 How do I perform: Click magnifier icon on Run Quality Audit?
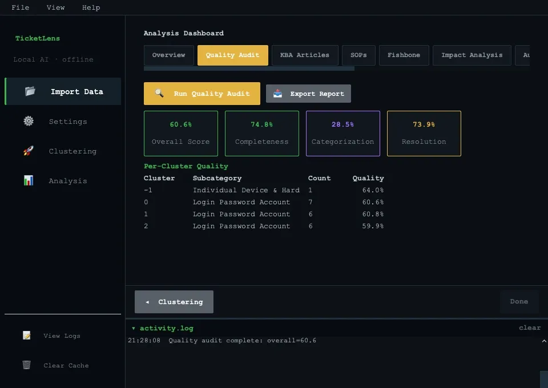click(x=159, y=93)
